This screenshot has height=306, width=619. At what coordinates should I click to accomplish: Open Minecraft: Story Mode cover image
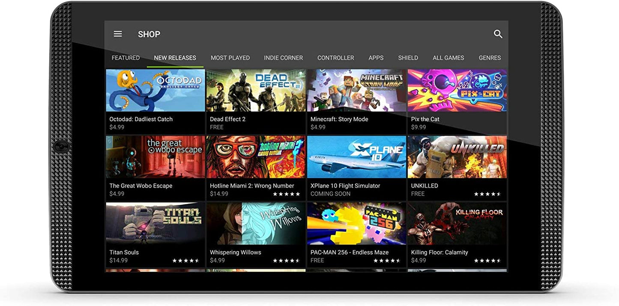[x=356, y=91]
